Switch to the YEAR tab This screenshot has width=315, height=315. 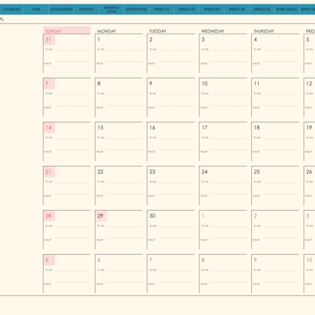click(x=36, y=9)
